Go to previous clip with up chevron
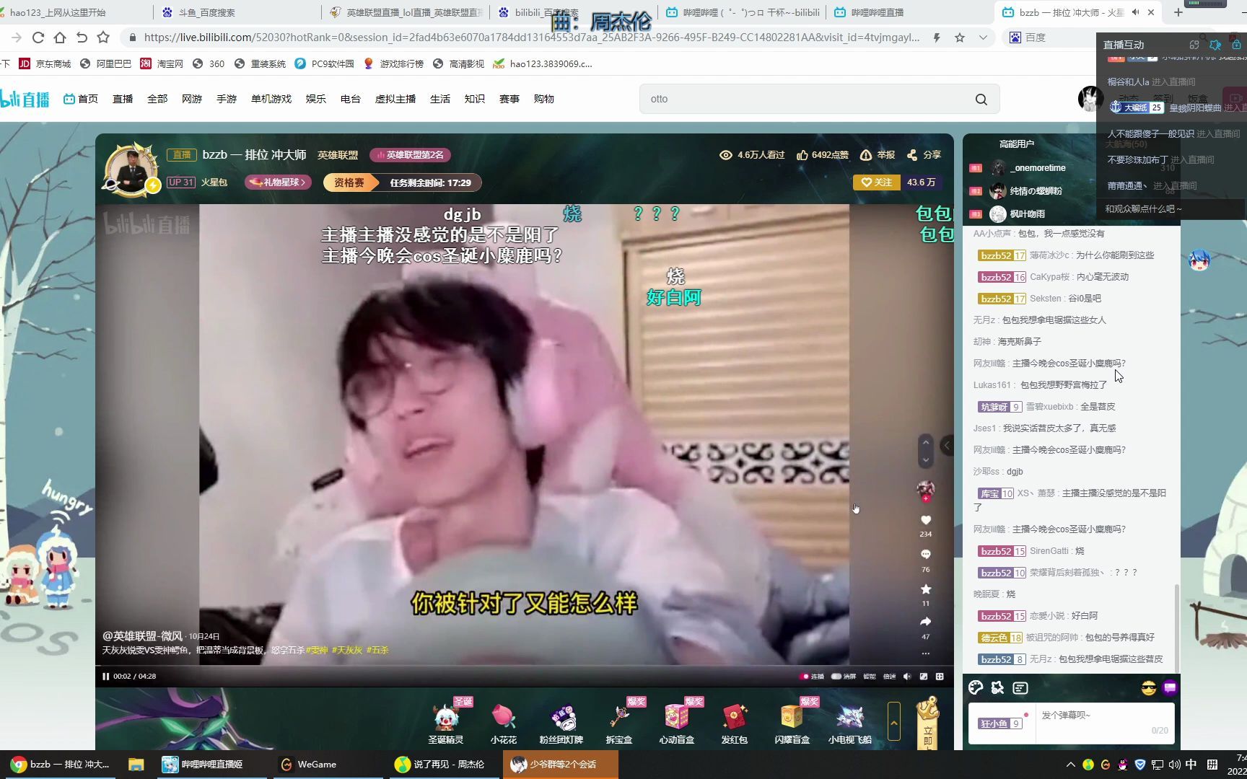The width and height of the screenshot is (1247, 779). pos(926,443)
